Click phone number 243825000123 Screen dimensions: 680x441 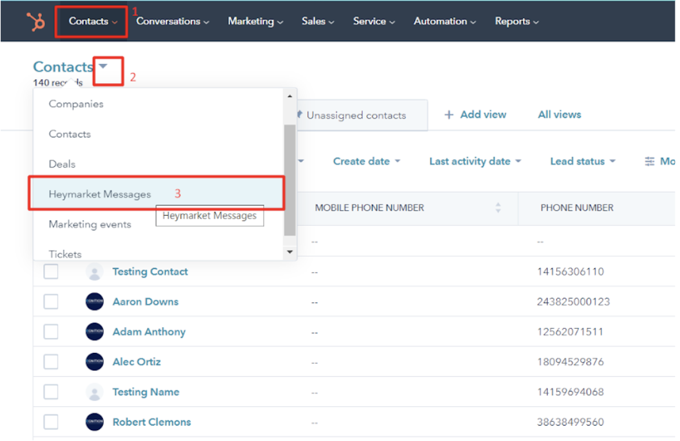point(573,301)
